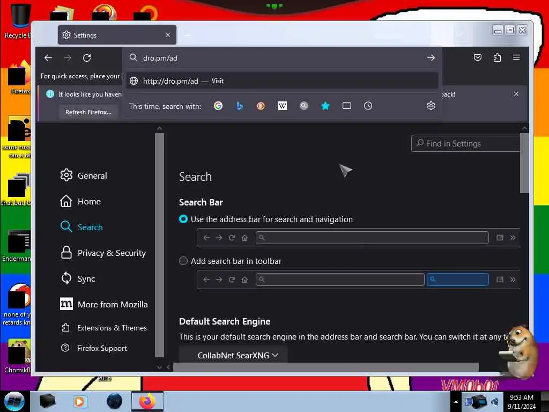Open the Recycle Bin desktop icon
549x412 pixels.
coord(19,20)
